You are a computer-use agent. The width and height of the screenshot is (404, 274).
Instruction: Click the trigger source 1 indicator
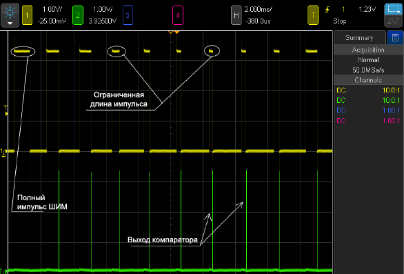coord(343,10)
